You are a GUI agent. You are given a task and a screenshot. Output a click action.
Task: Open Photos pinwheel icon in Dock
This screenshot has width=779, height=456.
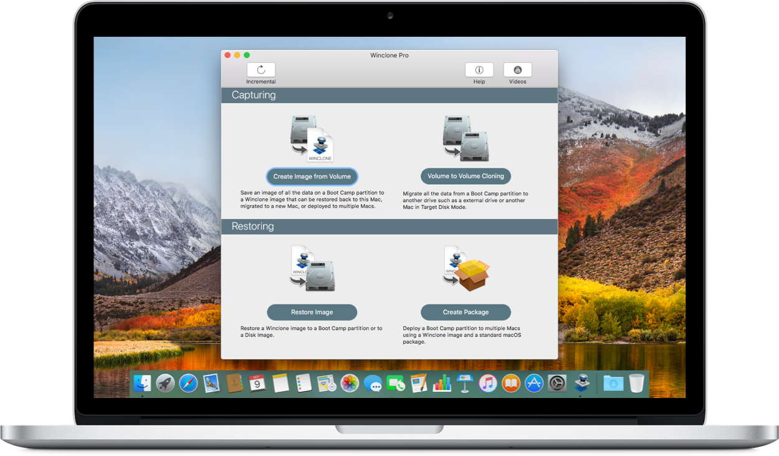point(350,383)
